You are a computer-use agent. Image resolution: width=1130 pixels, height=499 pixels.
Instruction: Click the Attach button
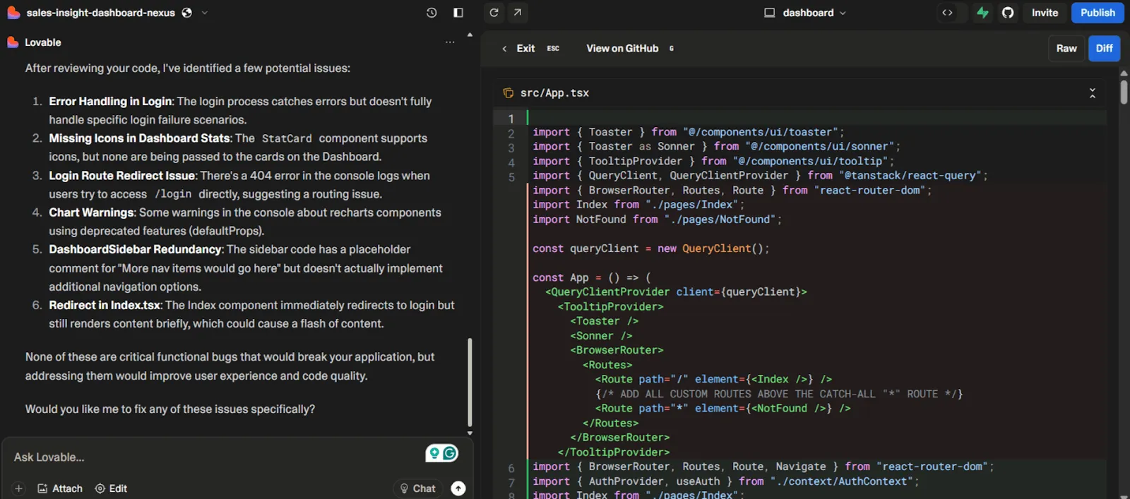60,488
